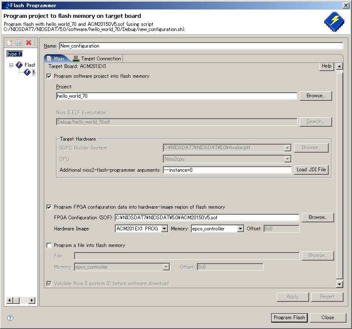Viewport: 352px width, 329px height.
Task: Click the Load JDI File button
Action: tap(311, 170)
